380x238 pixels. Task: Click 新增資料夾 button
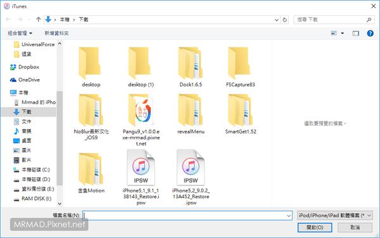click(56, 33)
